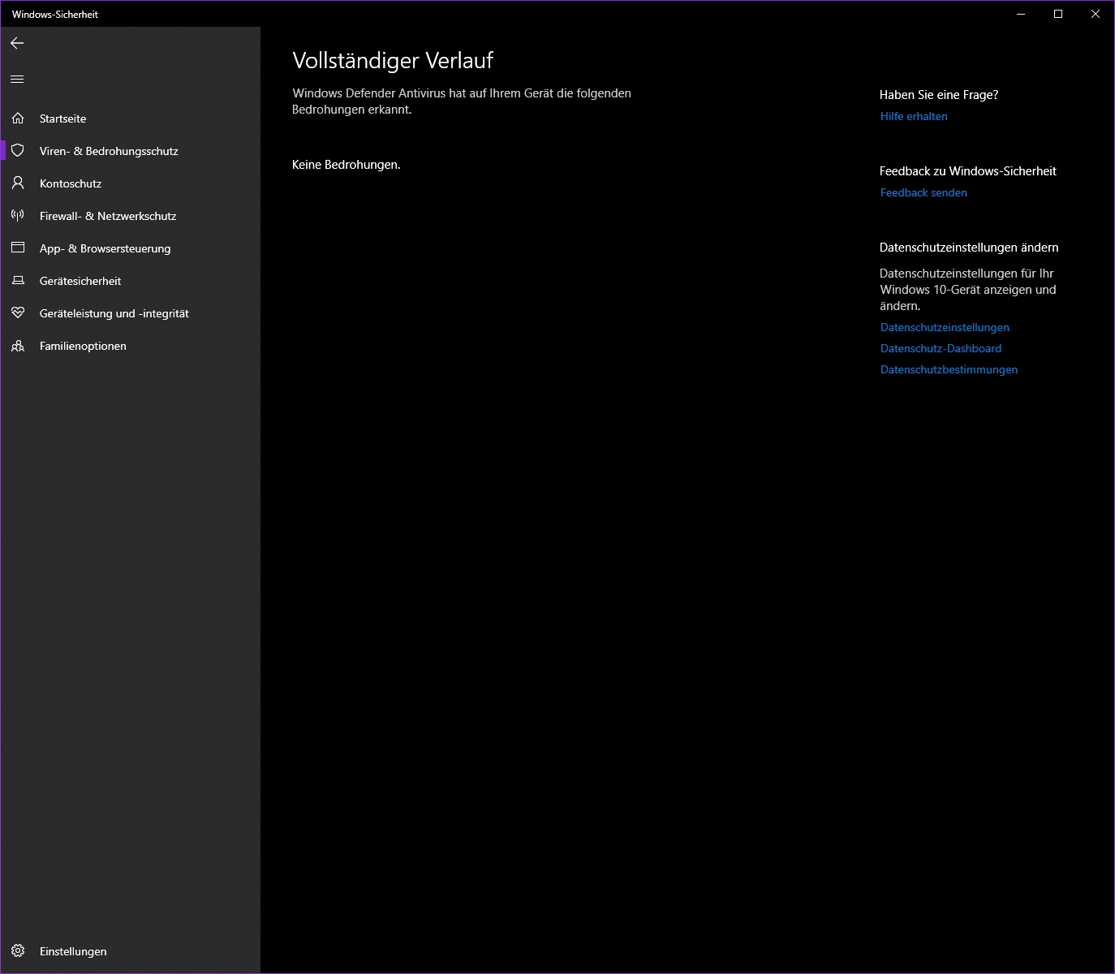Open the Datenschutzeinstellungen link

tap(945, 327)
